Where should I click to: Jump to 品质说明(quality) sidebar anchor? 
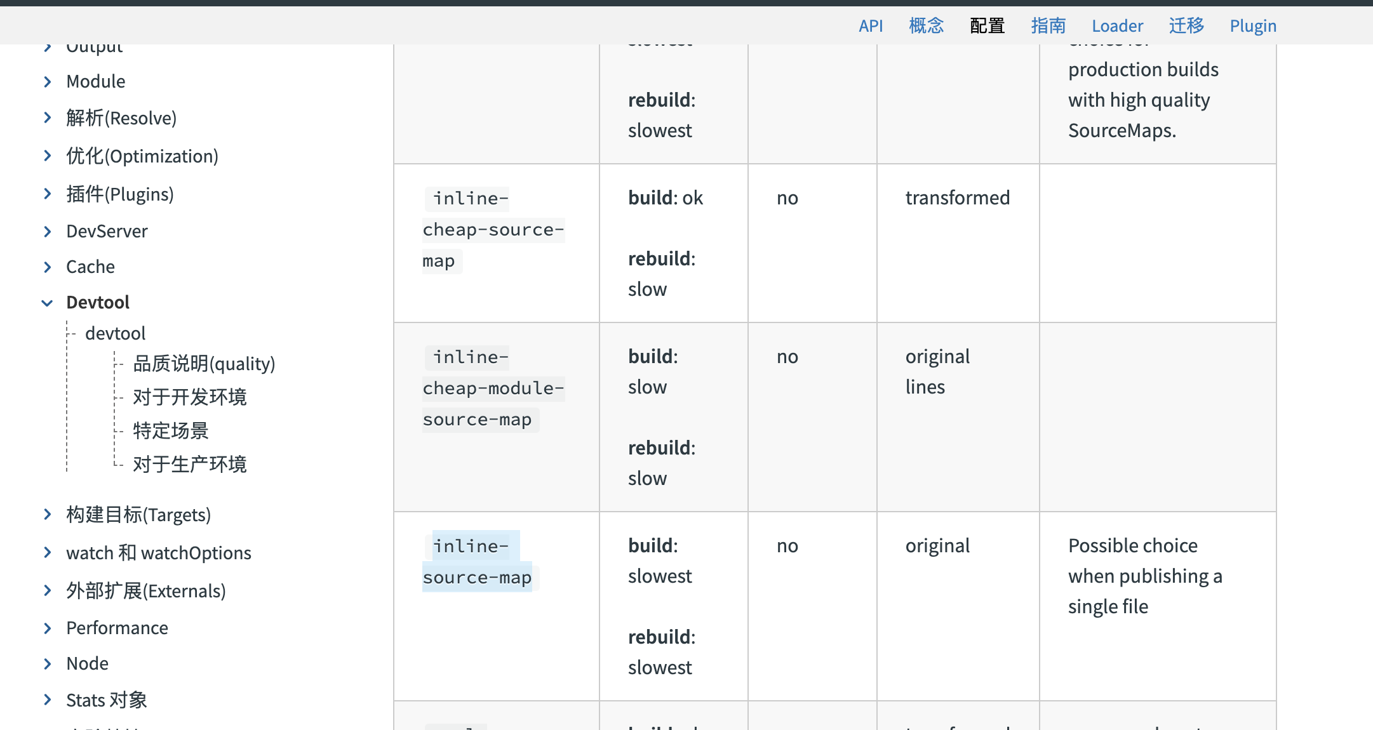[x=204, y=364]
